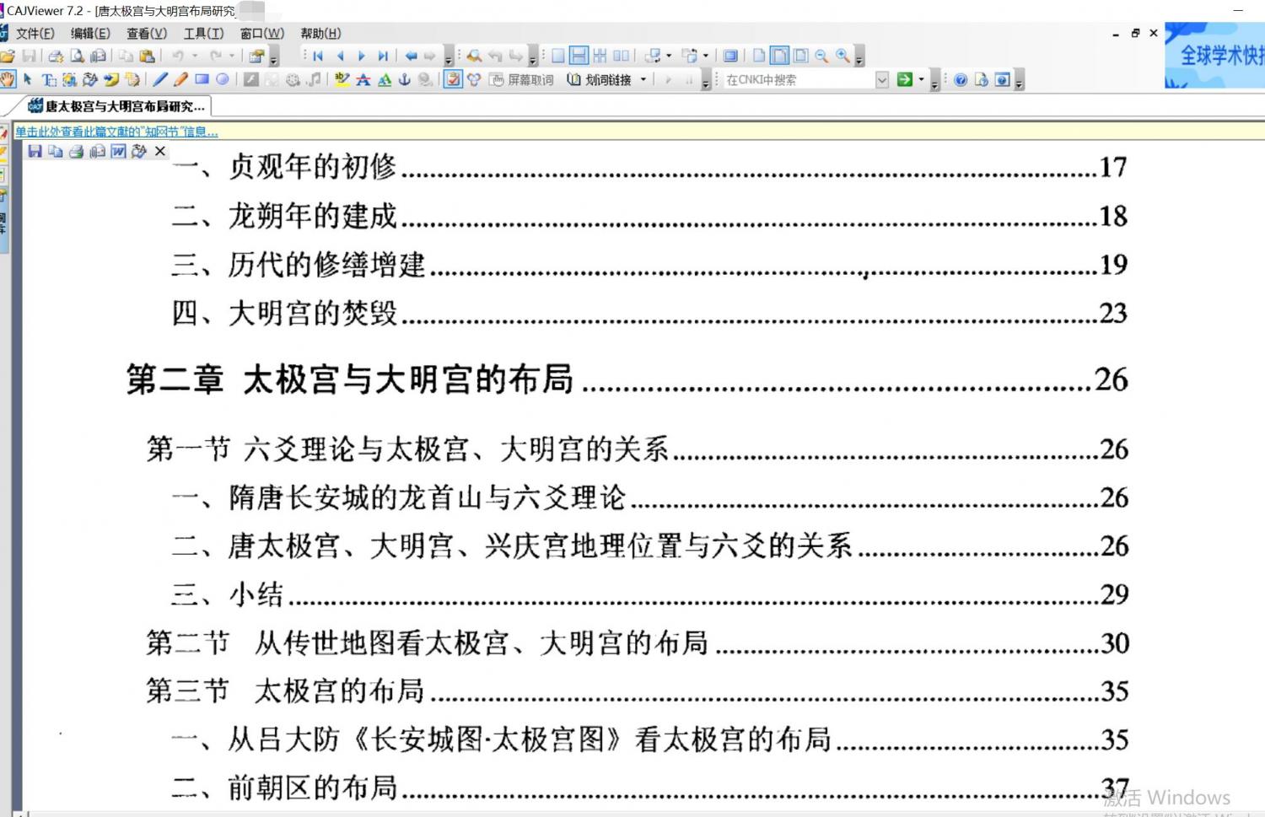The width and height of the screenshot is (1265, 817).
Task: Click the 知网节 information link
Action: (x=116, y=132)
